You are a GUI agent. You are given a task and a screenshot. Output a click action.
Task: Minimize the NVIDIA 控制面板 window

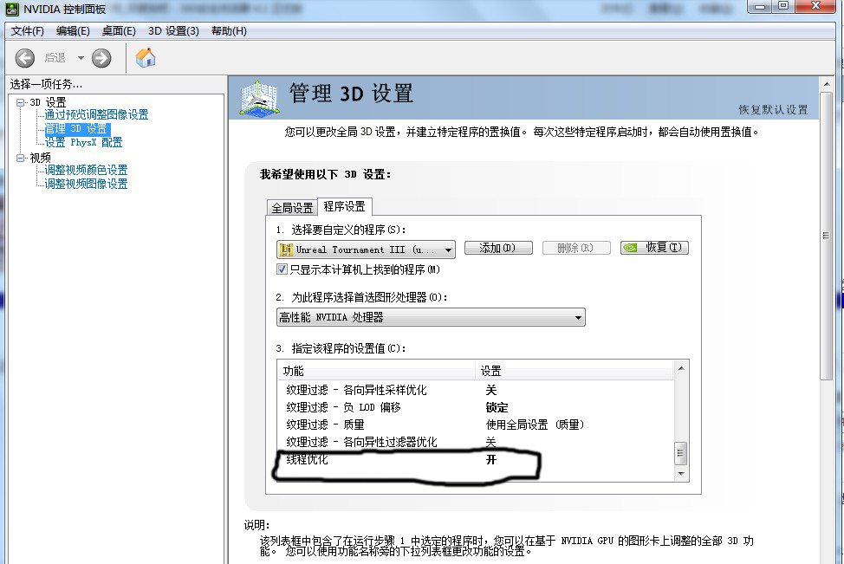point(759,6)
